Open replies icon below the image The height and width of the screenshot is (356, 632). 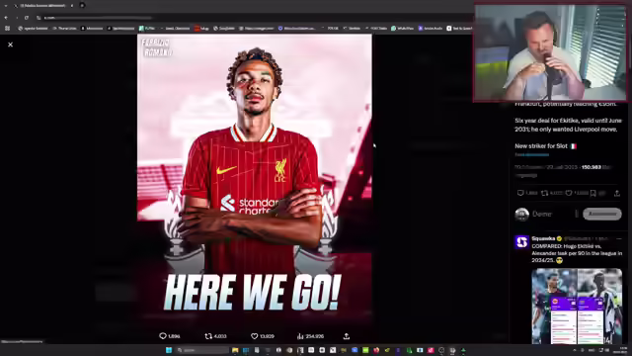162,336
